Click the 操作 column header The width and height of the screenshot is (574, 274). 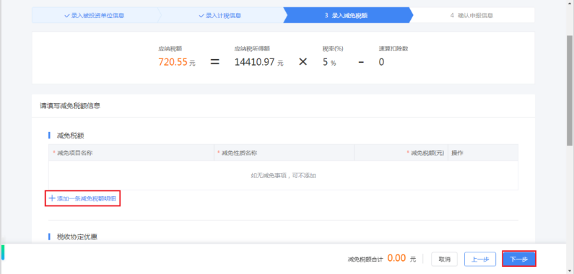tap(483, 153)
